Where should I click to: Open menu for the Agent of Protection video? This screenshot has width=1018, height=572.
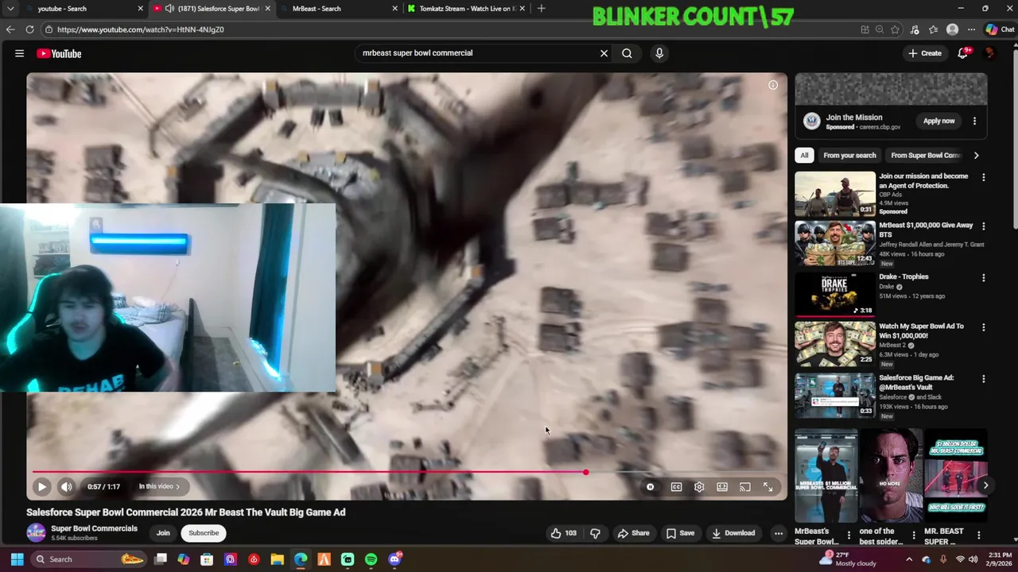(x=983, y=178)
